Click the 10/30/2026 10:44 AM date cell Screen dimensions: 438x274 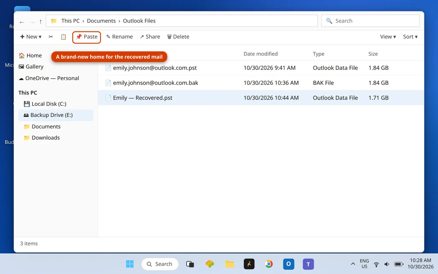(x=271, y=98)
